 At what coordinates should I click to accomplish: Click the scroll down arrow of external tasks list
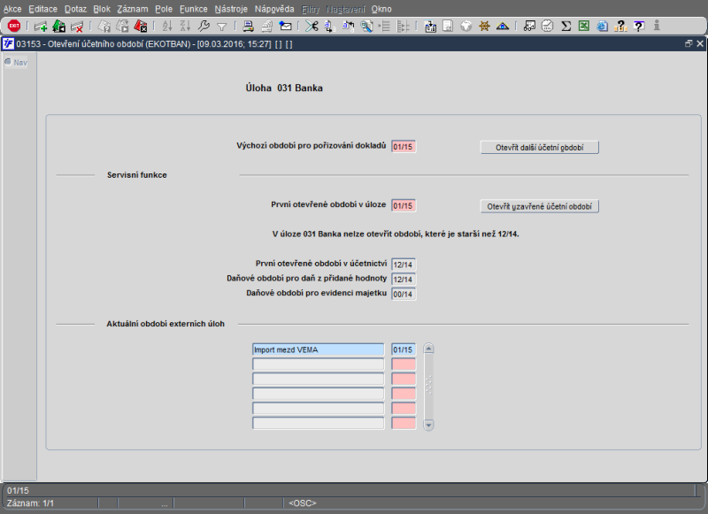pyautogui.click(x=428, y=425)
